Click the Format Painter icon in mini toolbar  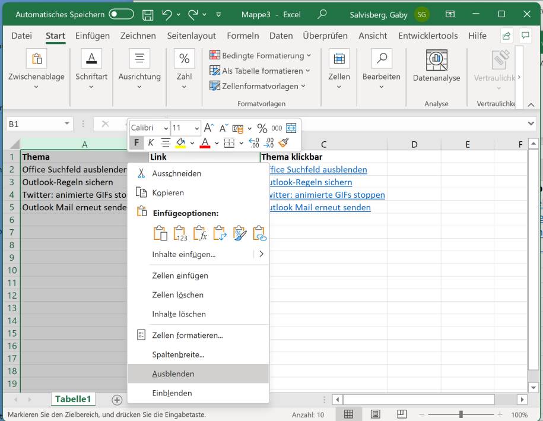click(284, 143)
